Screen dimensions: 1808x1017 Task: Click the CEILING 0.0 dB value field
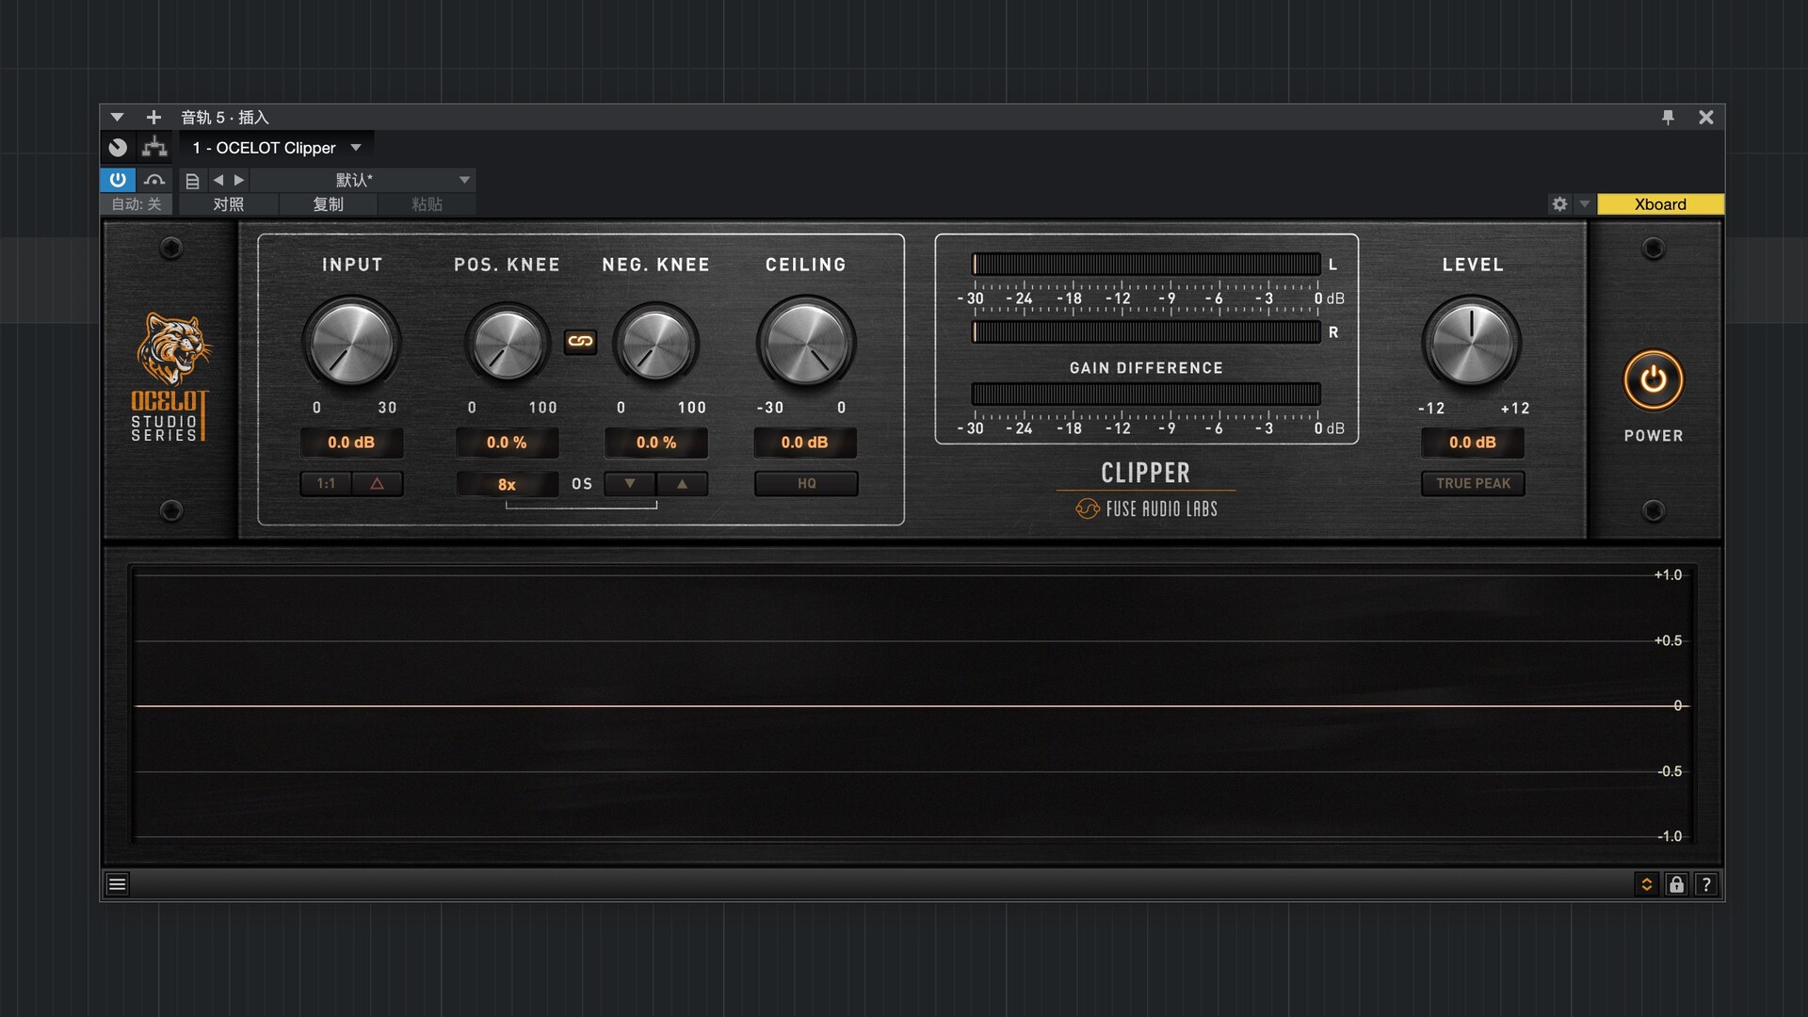805,443
